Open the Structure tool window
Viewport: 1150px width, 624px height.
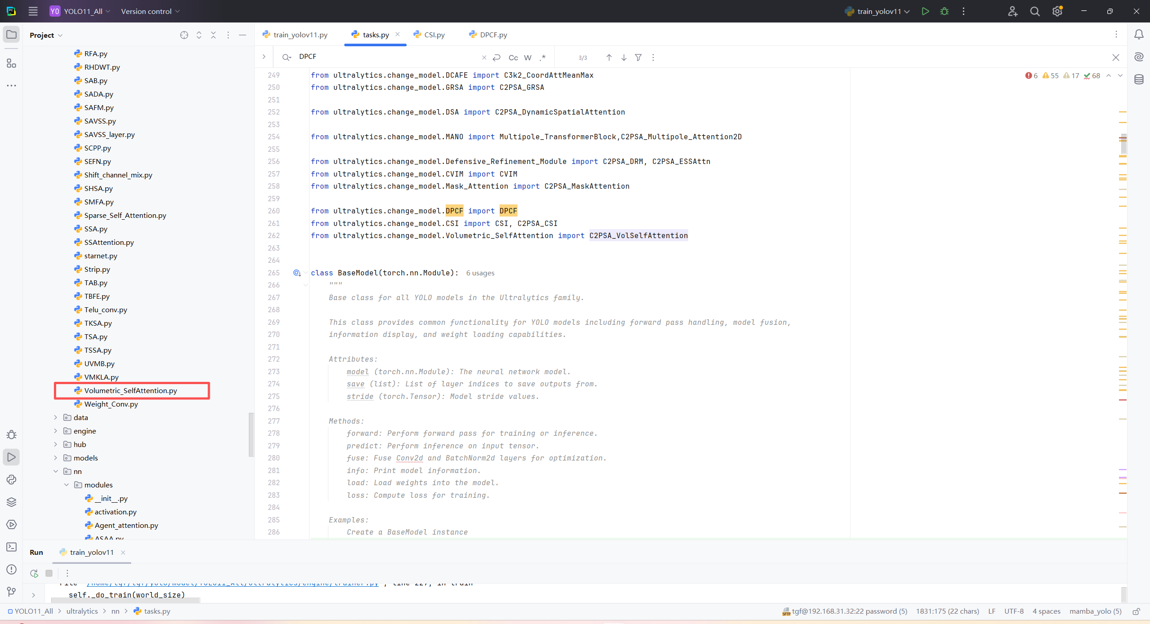pos(12,63)
